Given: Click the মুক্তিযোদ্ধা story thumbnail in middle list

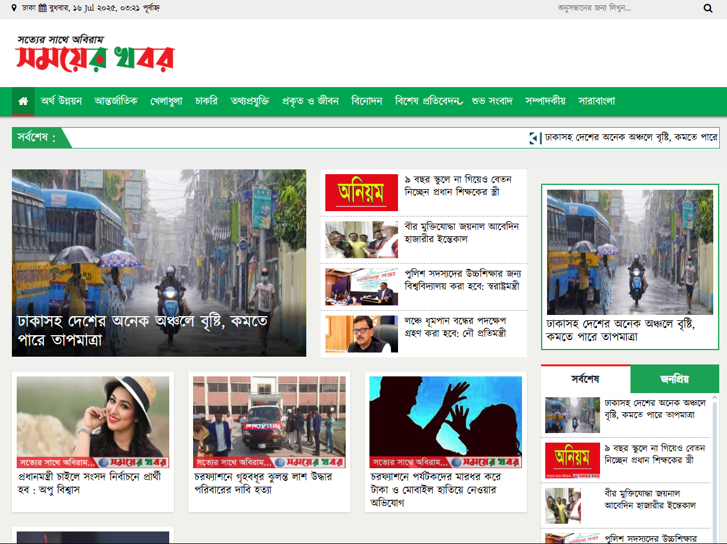Looking at the screenshot, I should click(x=362, y=240).
